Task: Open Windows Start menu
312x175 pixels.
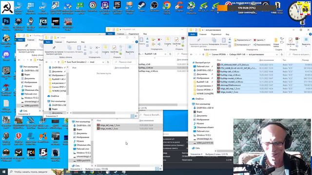Action: click(4, 172)
